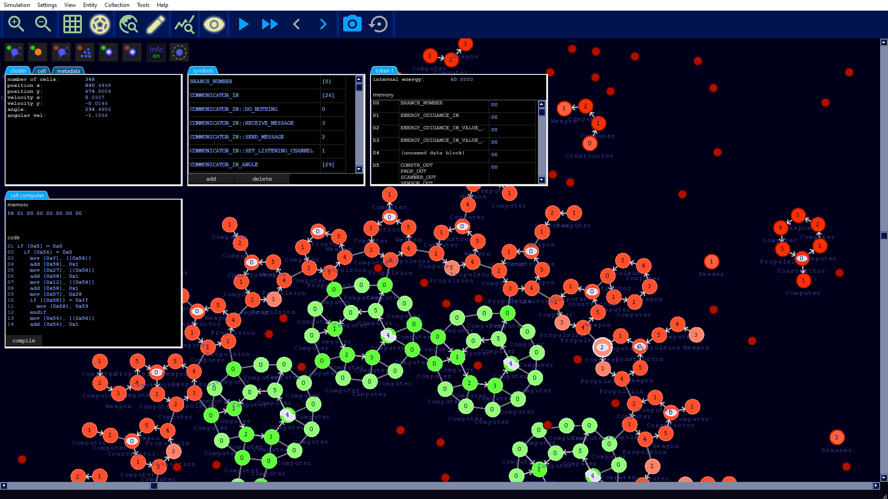Click the add token icon
The width and height of the screenshot is (888, 499).
click(x=108, y=52)
